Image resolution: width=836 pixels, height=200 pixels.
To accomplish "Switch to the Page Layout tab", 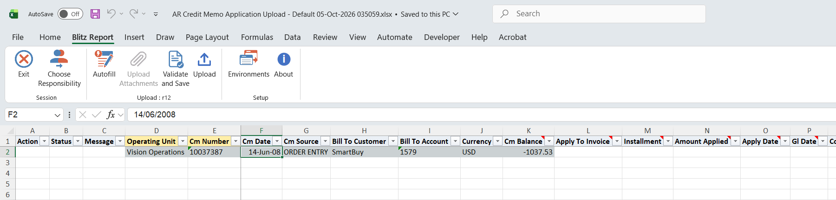I will (x=207, y=37).
